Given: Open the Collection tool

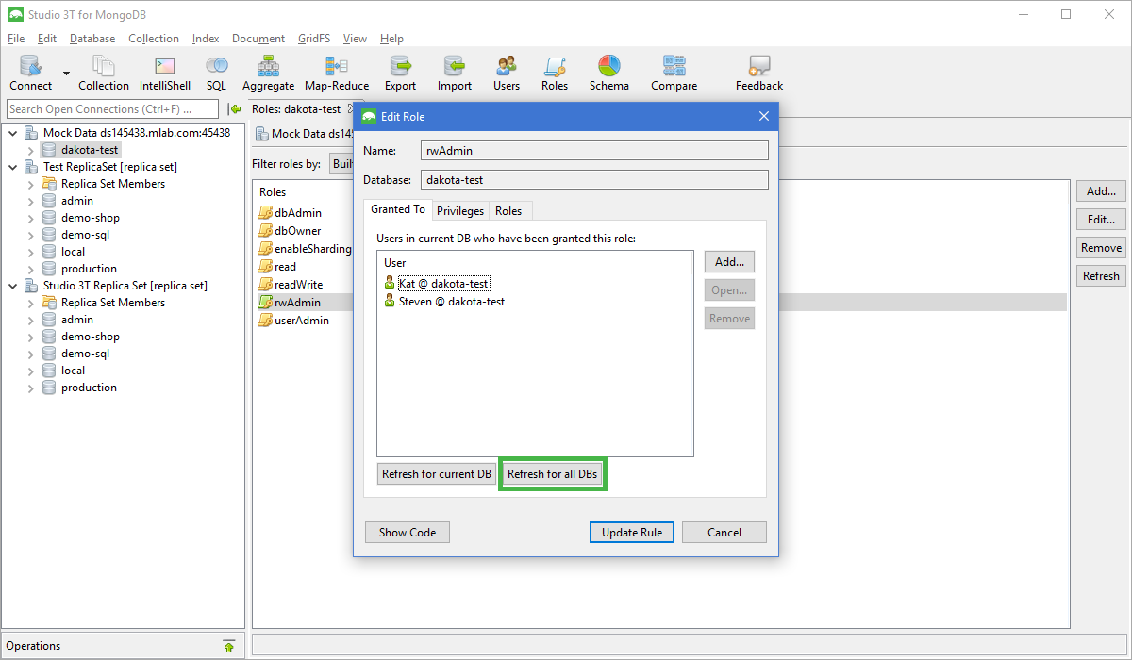Looking at the screenshot, I should (104, 73).
